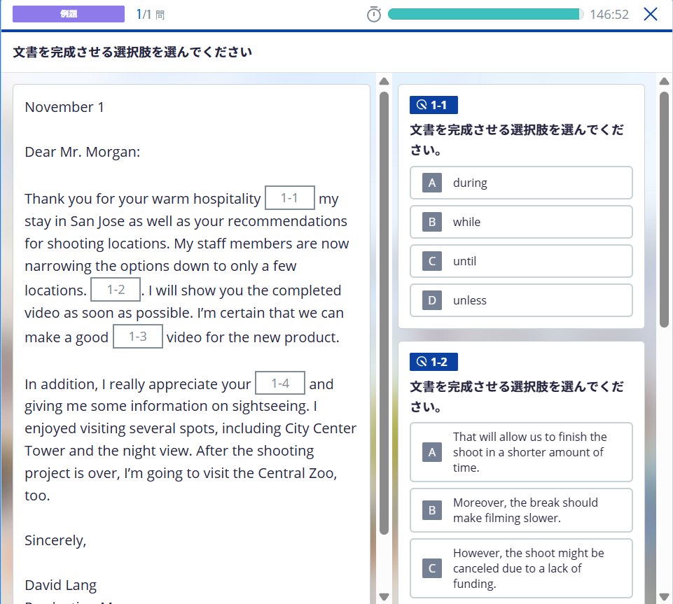Select answer B 'while' for question 1-1
673x604 pixels.
point(521,222)
